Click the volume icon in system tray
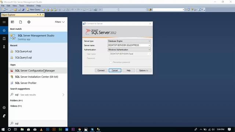 pyautogui.click(x=213, y=129)
